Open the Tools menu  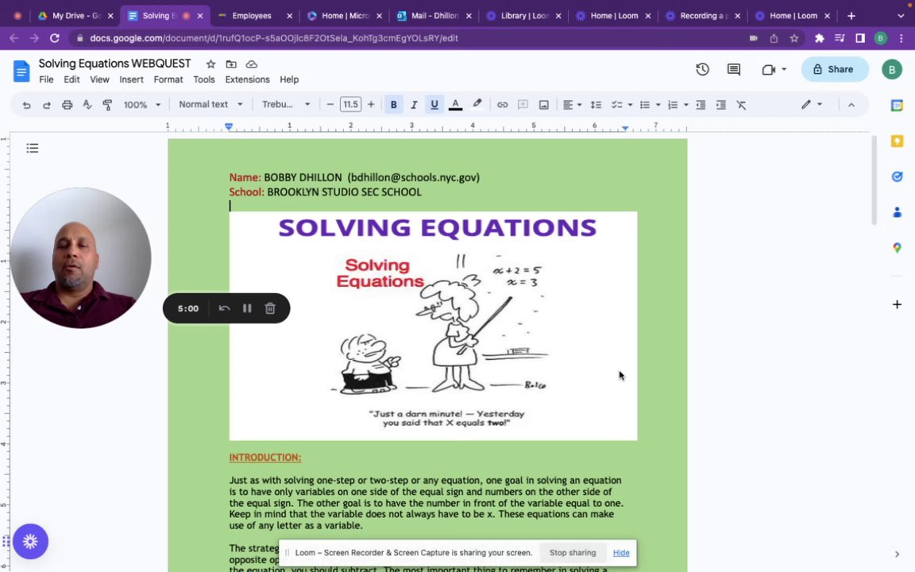coord(204,79)
